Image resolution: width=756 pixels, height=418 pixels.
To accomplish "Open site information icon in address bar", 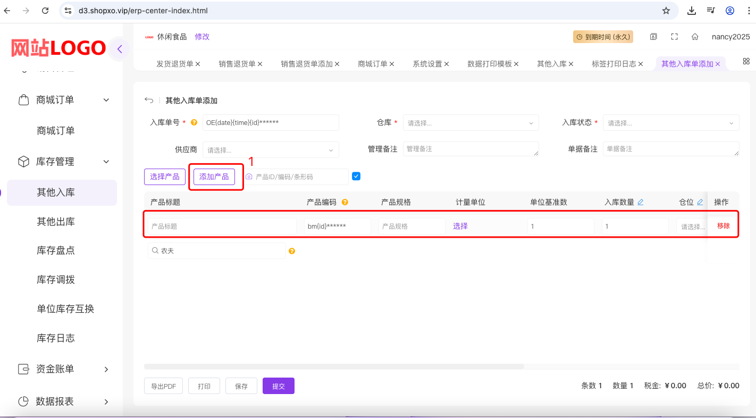I will 68,11.
